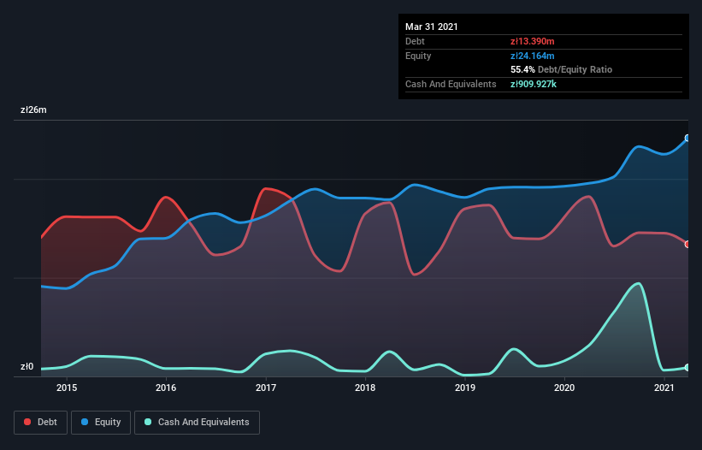This screenshot has width=702, height=450.
Task: Click the Mar 31 2021 tooltip date
Action: point(432,27)
